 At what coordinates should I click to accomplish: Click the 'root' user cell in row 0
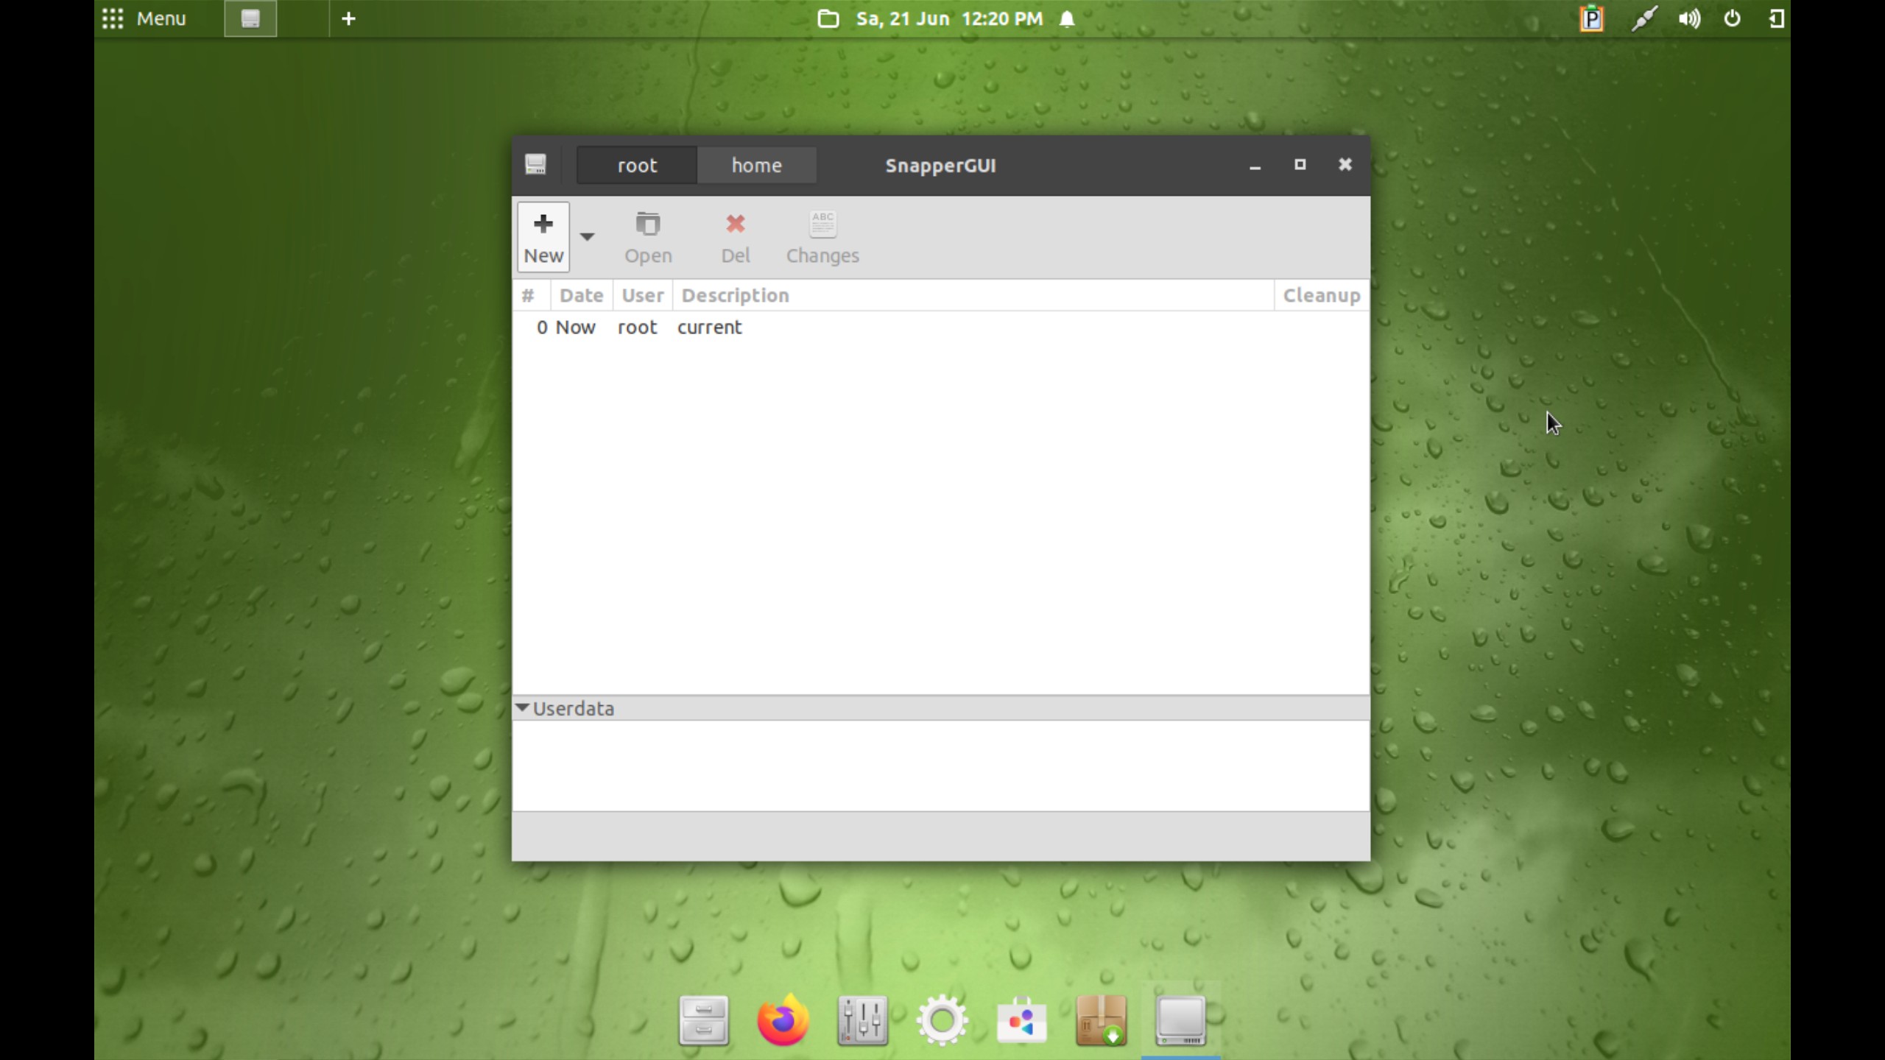[x=637, y=328]
